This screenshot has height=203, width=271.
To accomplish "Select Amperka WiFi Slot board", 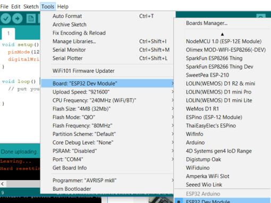I will click(223, 176).
